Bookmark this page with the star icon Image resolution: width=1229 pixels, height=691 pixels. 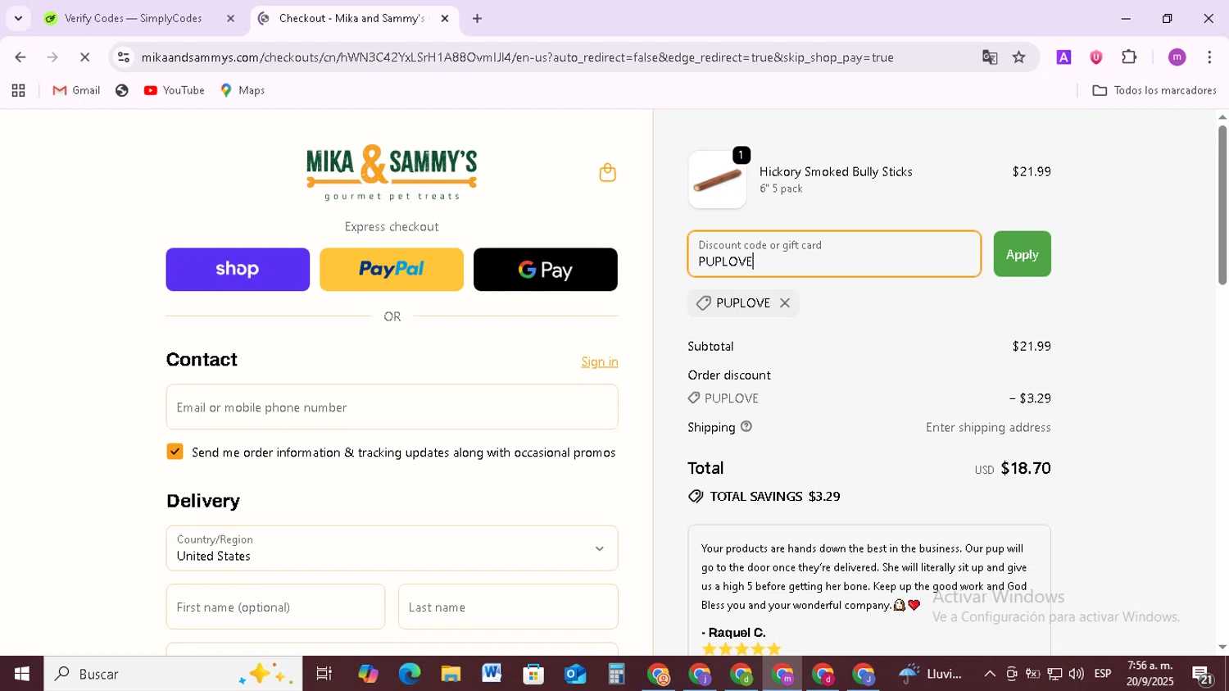pos(1019,57)
